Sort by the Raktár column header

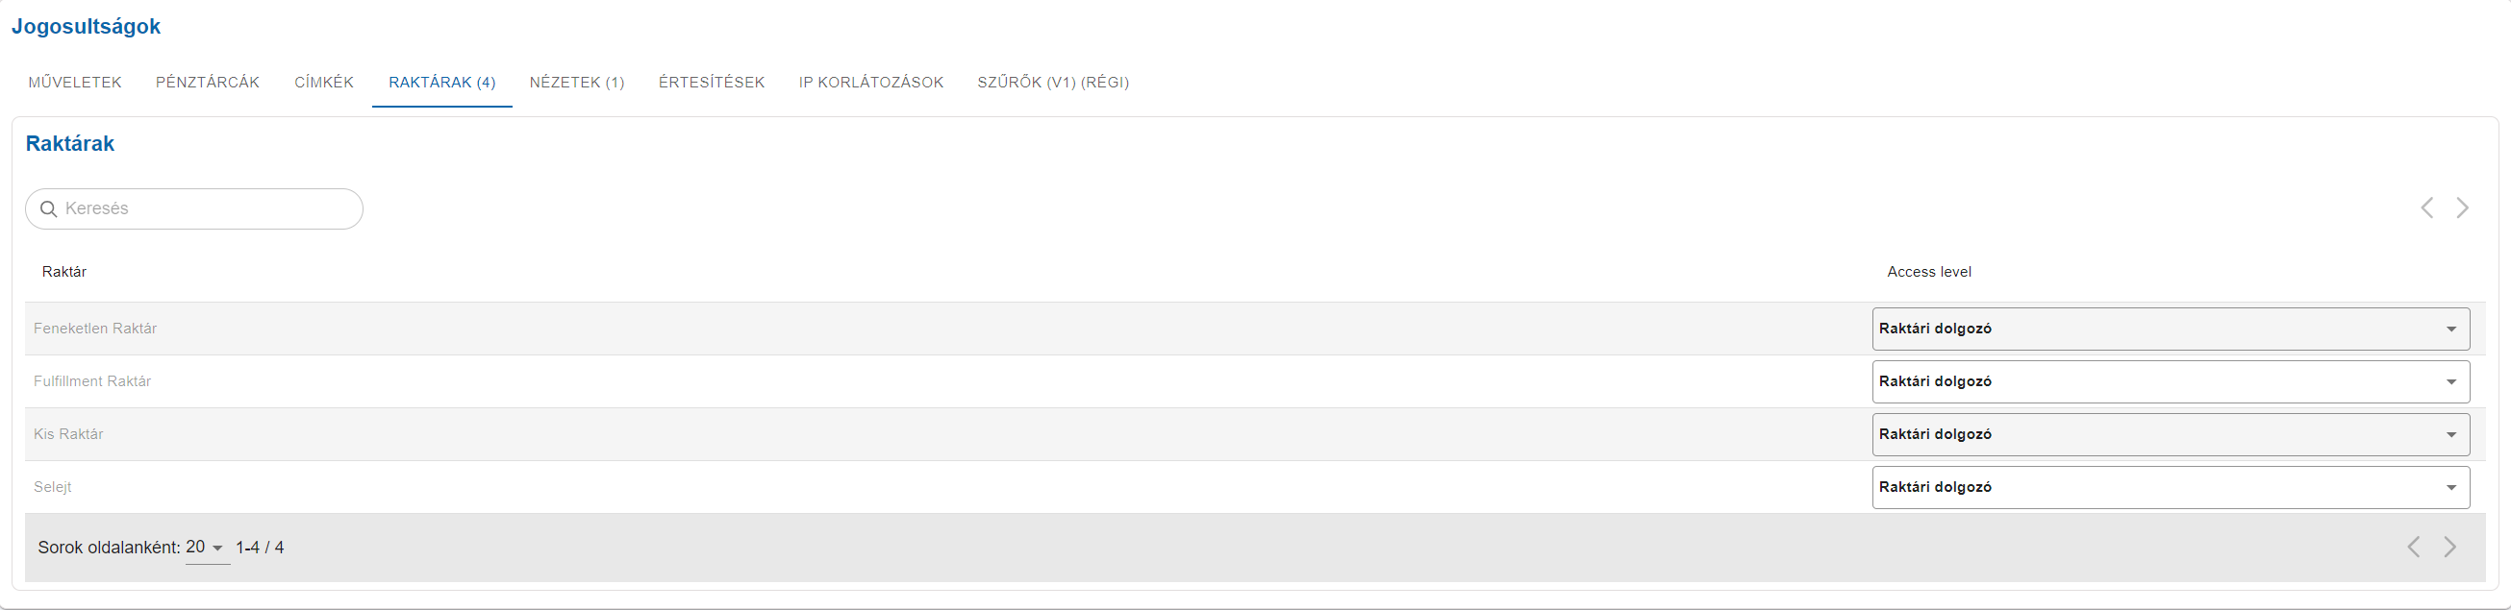click(x=64, y=272)
